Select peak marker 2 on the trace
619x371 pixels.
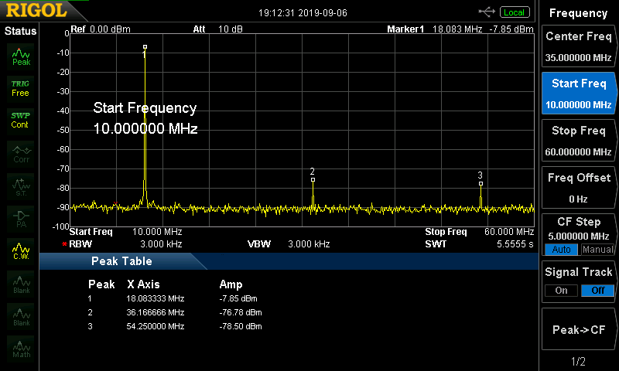pos(313,179)
